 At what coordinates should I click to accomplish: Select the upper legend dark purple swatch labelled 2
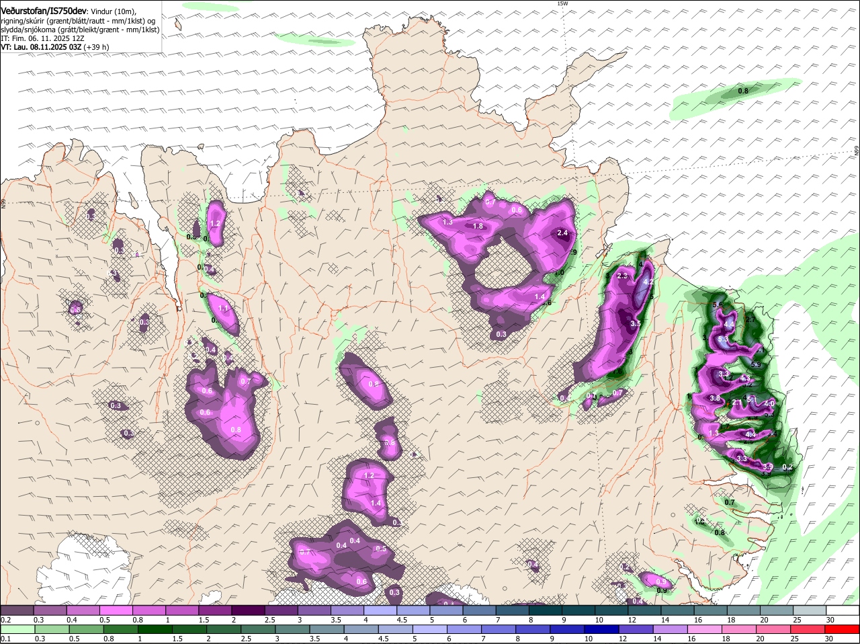point(248,610)
